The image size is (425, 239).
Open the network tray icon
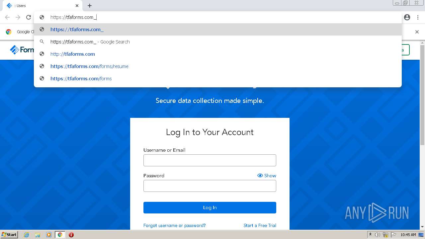click(x=385, y=235)
